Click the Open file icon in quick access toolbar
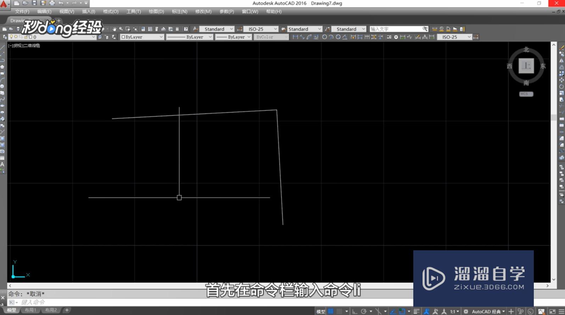Viewport: 565px width, 315px height. coord(25,3)
